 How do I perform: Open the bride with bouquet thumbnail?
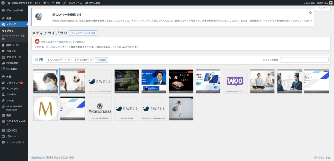[x=181, y=109]
